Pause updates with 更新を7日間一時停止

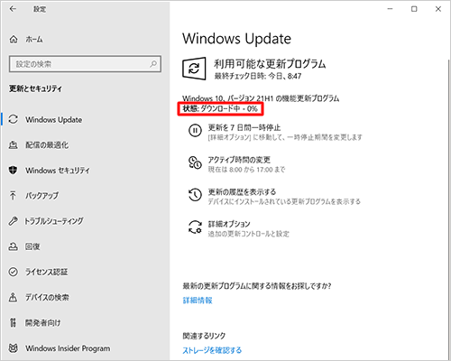click(x=244, y=127)
